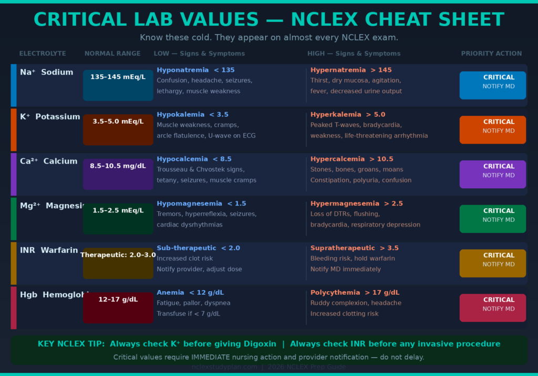538x376 pixels.
Task: Select the PRIORITY ACTION column header
Action: (491, 53)
